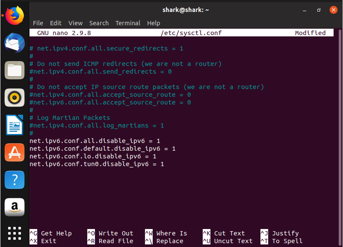Open the Terminal menu

pyautogui.click(x=127, y=23)
